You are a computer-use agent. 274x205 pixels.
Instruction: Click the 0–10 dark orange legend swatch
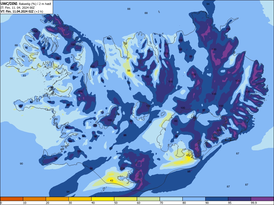(12, 199)
